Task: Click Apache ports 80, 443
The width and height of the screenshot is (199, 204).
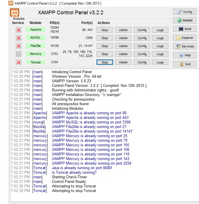Action: point(87,30)
